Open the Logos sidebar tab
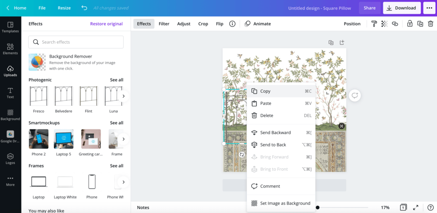Viewport: 437px width, 213px height. click(10, 159)
